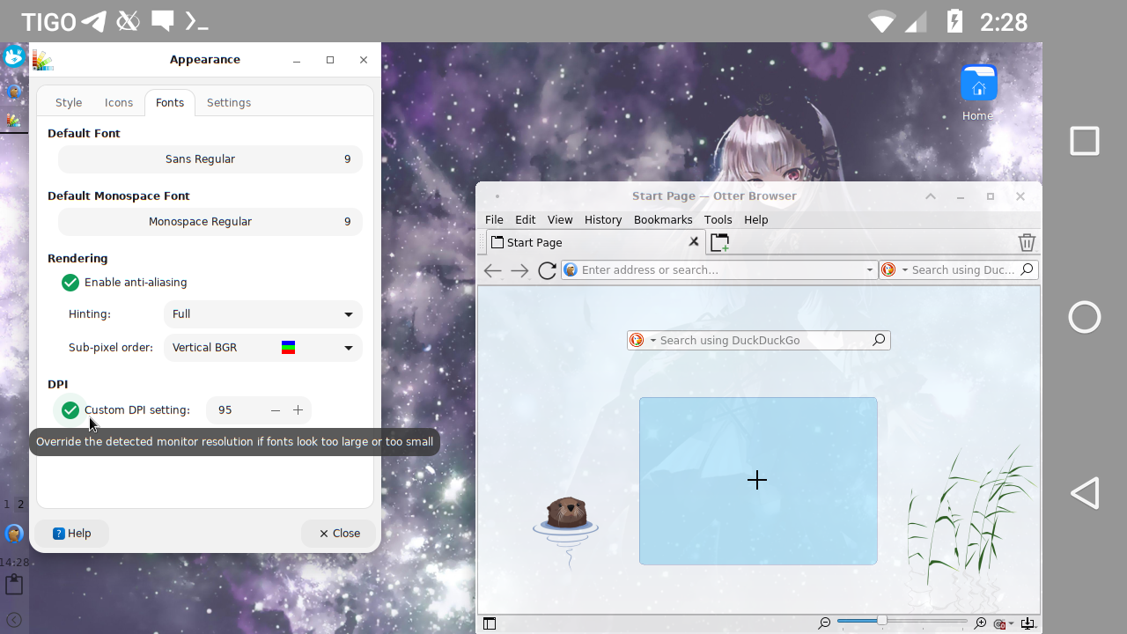
Task: Click the zoom out magnifier icon
Action: click(x=824, y=623)
